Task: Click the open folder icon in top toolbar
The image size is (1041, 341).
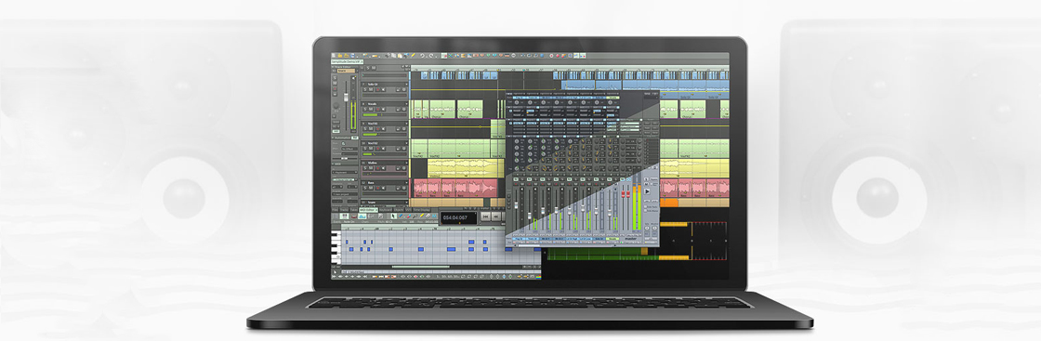Action: [340, 56]
